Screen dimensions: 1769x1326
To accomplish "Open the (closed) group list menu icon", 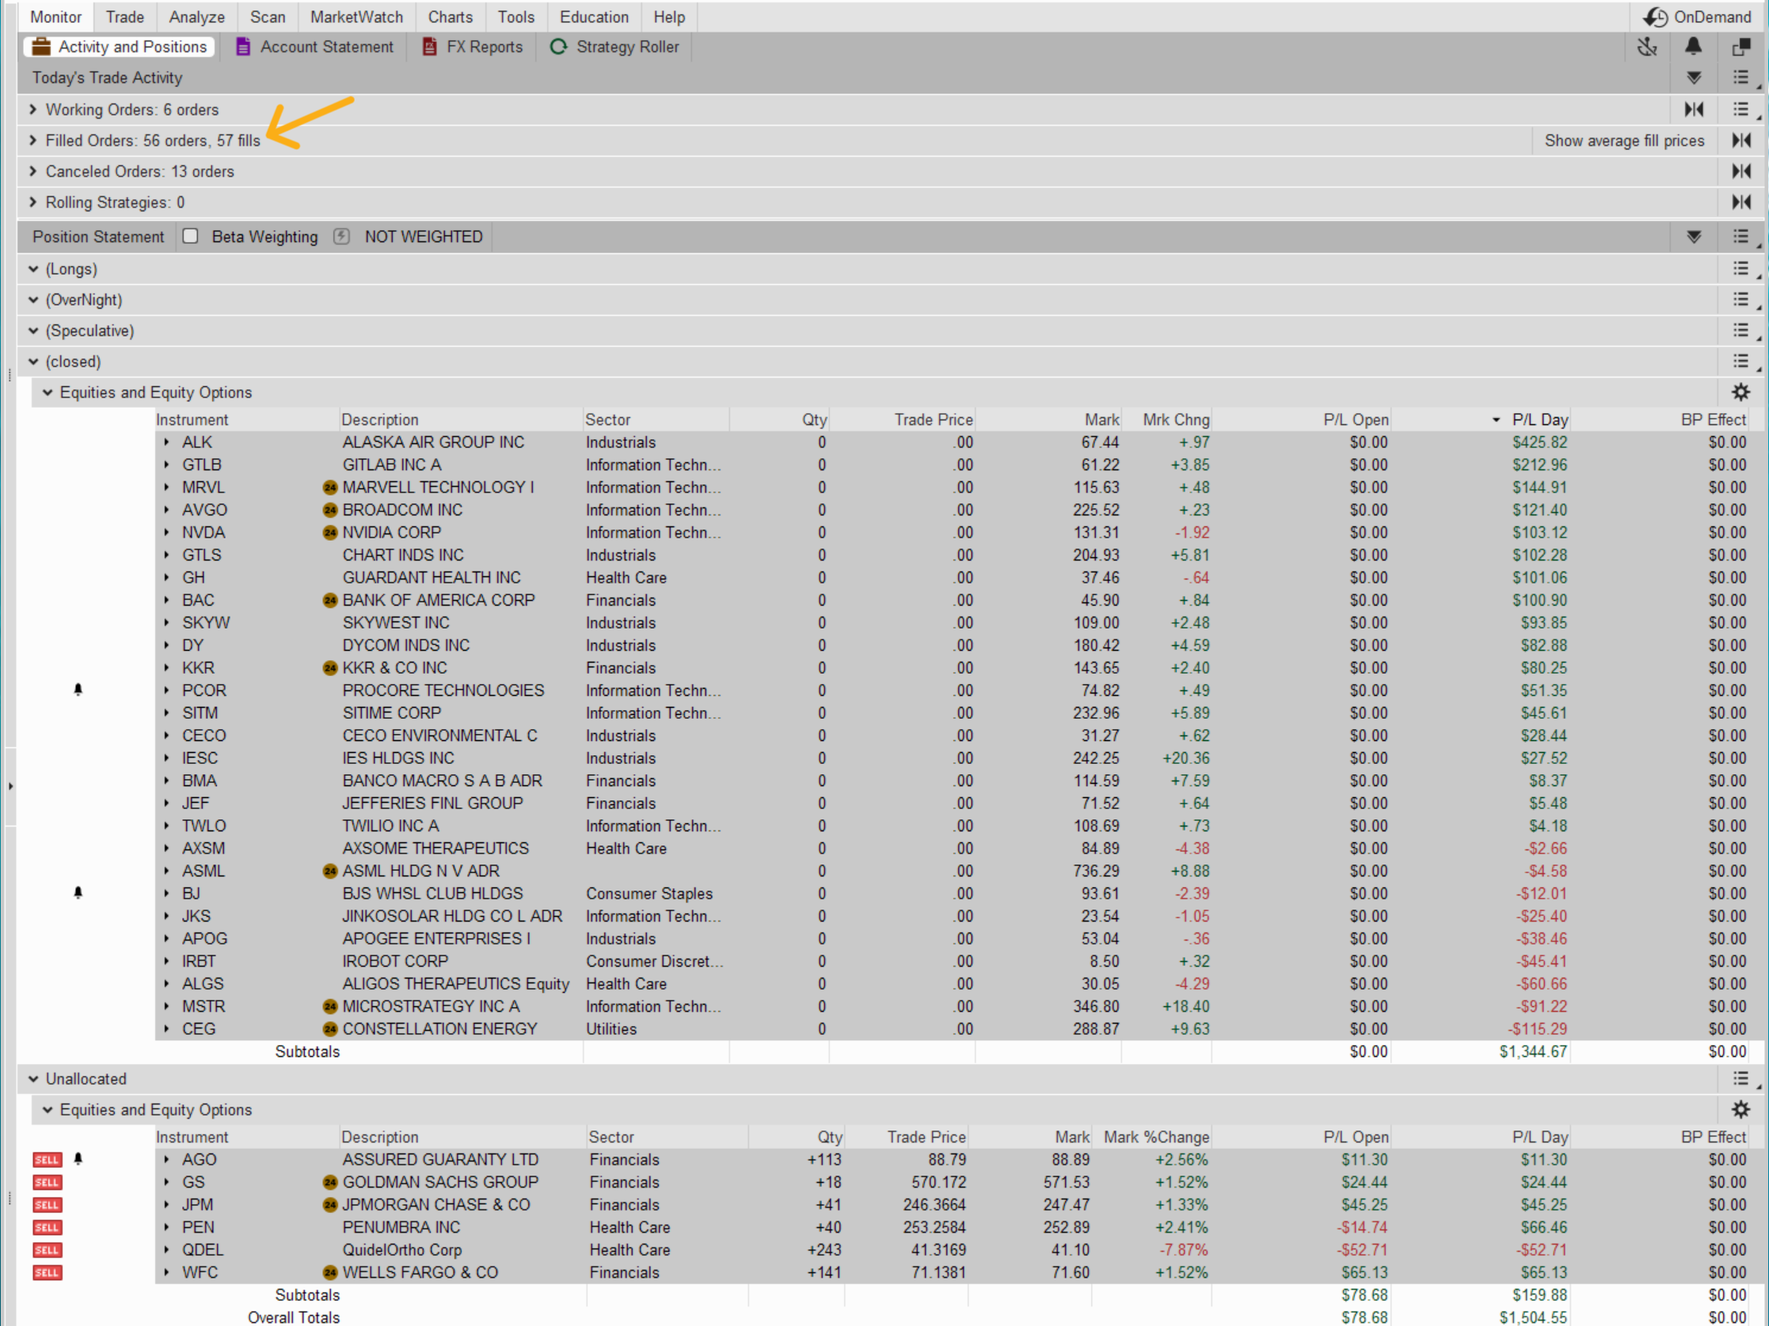I will (1741, 361).
